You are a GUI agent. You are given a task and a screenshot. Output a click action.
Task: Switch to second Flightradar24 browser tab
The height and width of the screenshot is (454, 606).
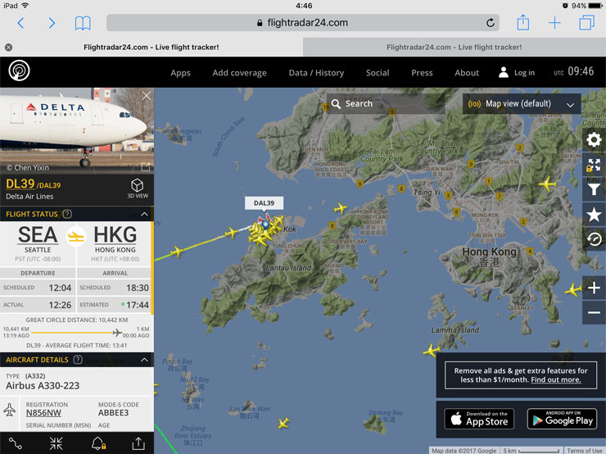pos(454,48)
